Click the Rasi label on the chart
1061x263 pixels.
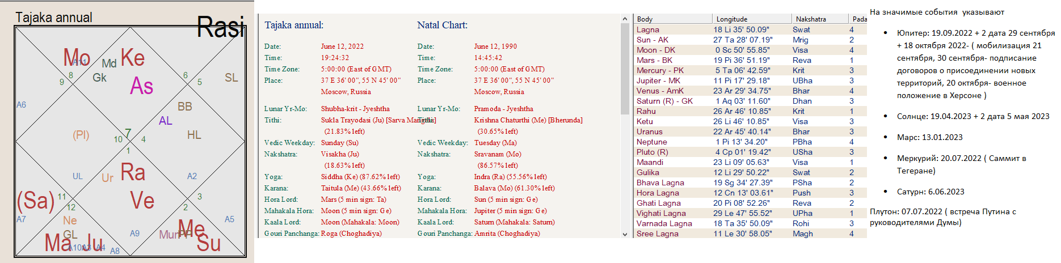pyautogui.click(x=221, y=27)
